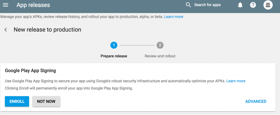Click the Google Play App Signing heading
The width and height of the screenshot is (280, 115).
(x=30, y=71)
